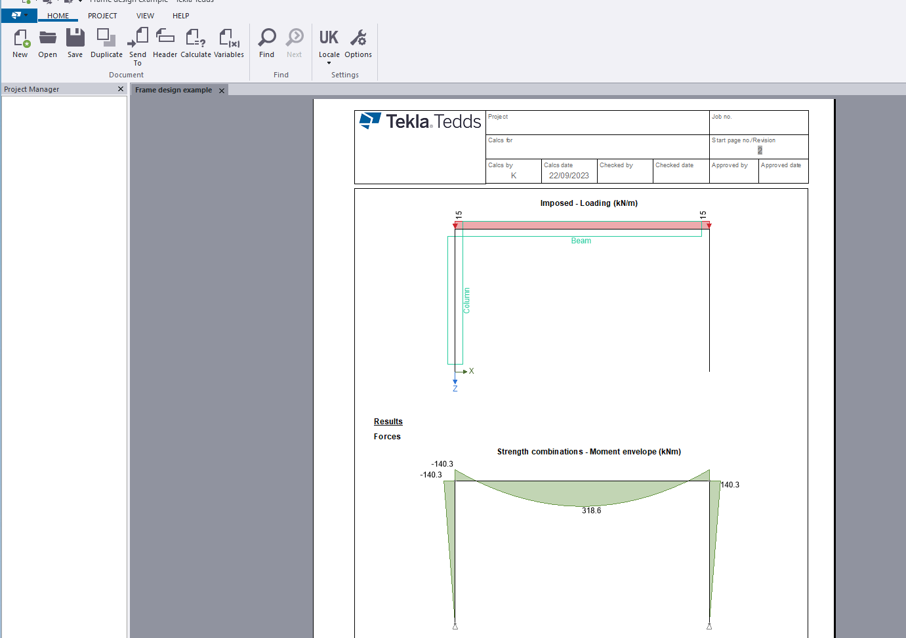Viewport: 906px width, 638px height.
Task: Open the Tekla application menu button
Action: tap(19, 16)
